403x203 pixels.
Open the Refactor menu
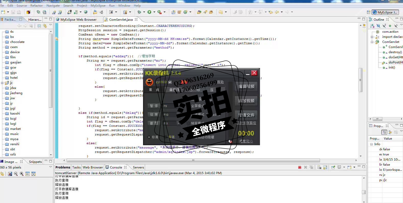click(37, 5)
